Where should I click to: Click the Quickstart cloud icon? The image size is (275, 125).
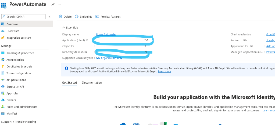(x=3, y=31)
